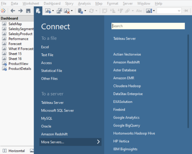This screenshot has height=154, width=192.
Task: Connect to Microsoft SQL Server
Action: click(x=57, y=110)
